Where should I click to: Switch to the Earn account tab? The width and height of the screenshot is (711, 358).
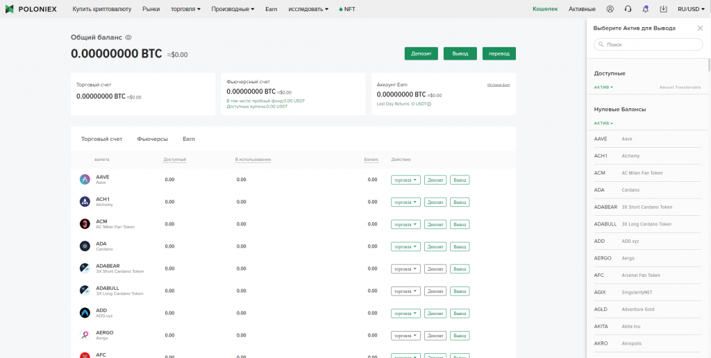[x=189, y=139]
